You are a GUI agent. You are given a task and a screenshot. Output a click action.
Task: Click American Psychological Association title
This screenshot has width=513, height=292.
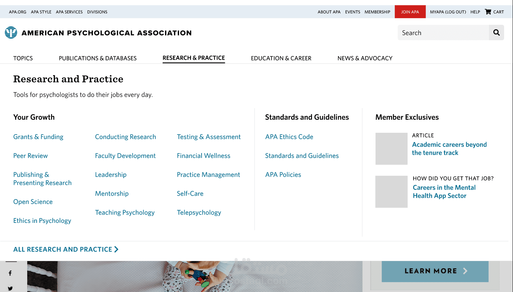point(106,33)
